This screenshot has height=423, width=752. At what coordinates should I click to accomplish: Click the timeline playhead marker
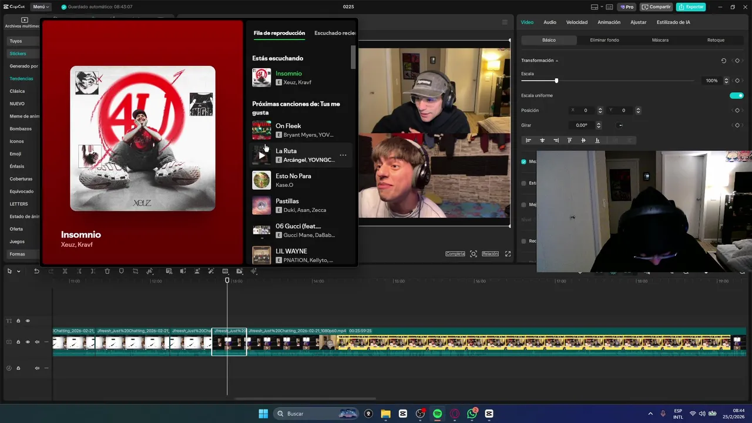click(x=227, y=280)
